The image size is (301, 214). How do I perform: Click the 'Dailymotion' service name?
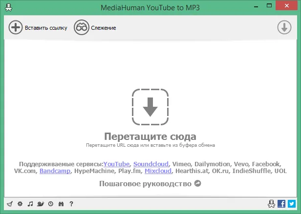click(212, 164)
